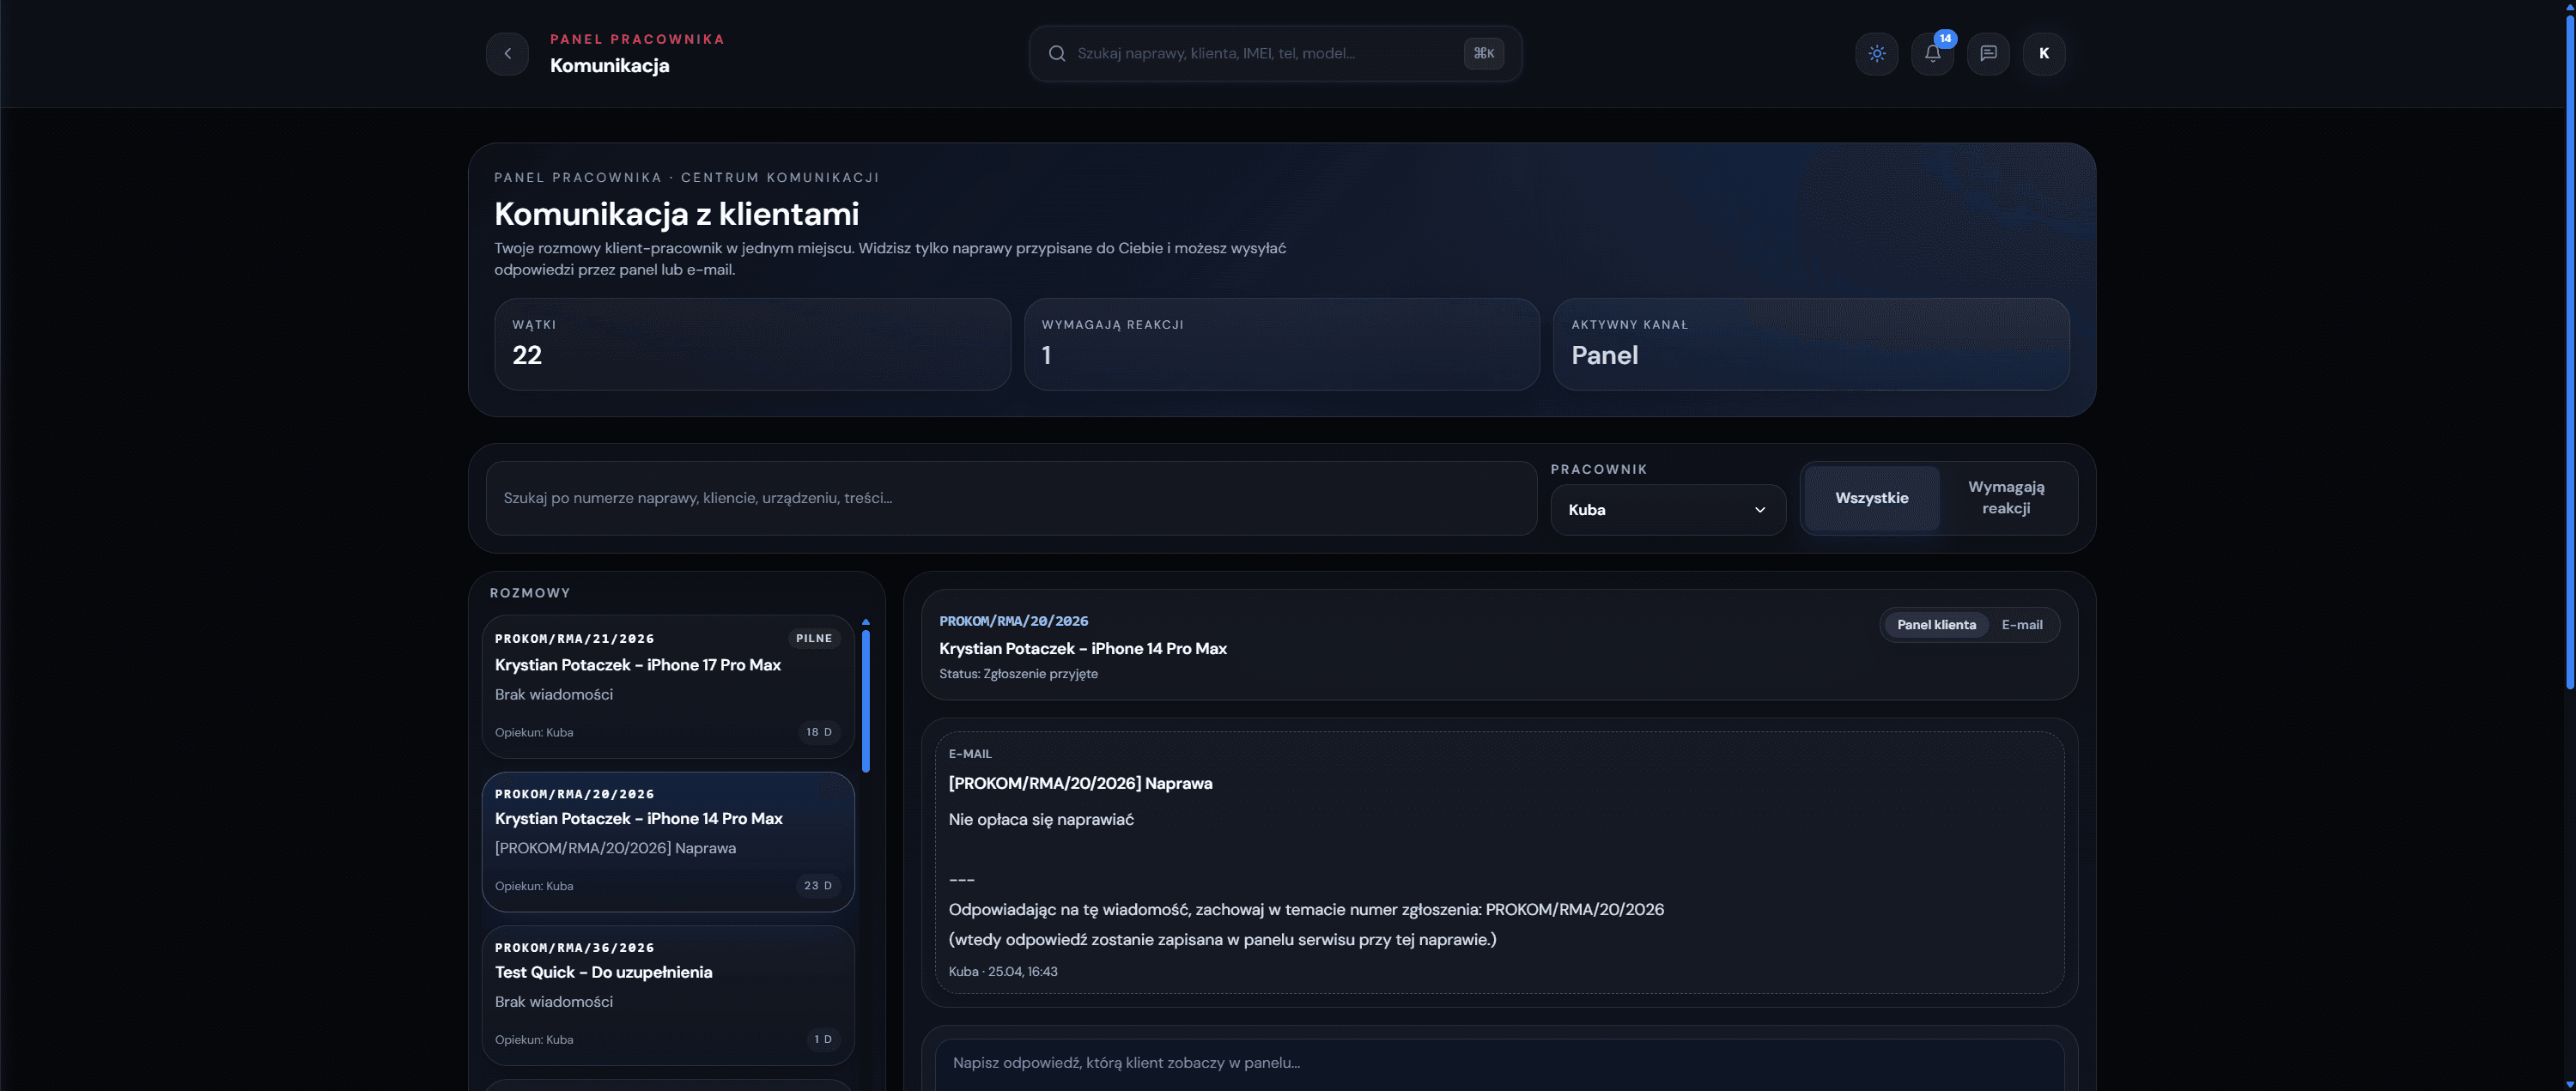Viewport: 2576px width, 1091px height.
Task: Switch channel to E-mail
Action: pyautogui.click(x=2022, y=625)
